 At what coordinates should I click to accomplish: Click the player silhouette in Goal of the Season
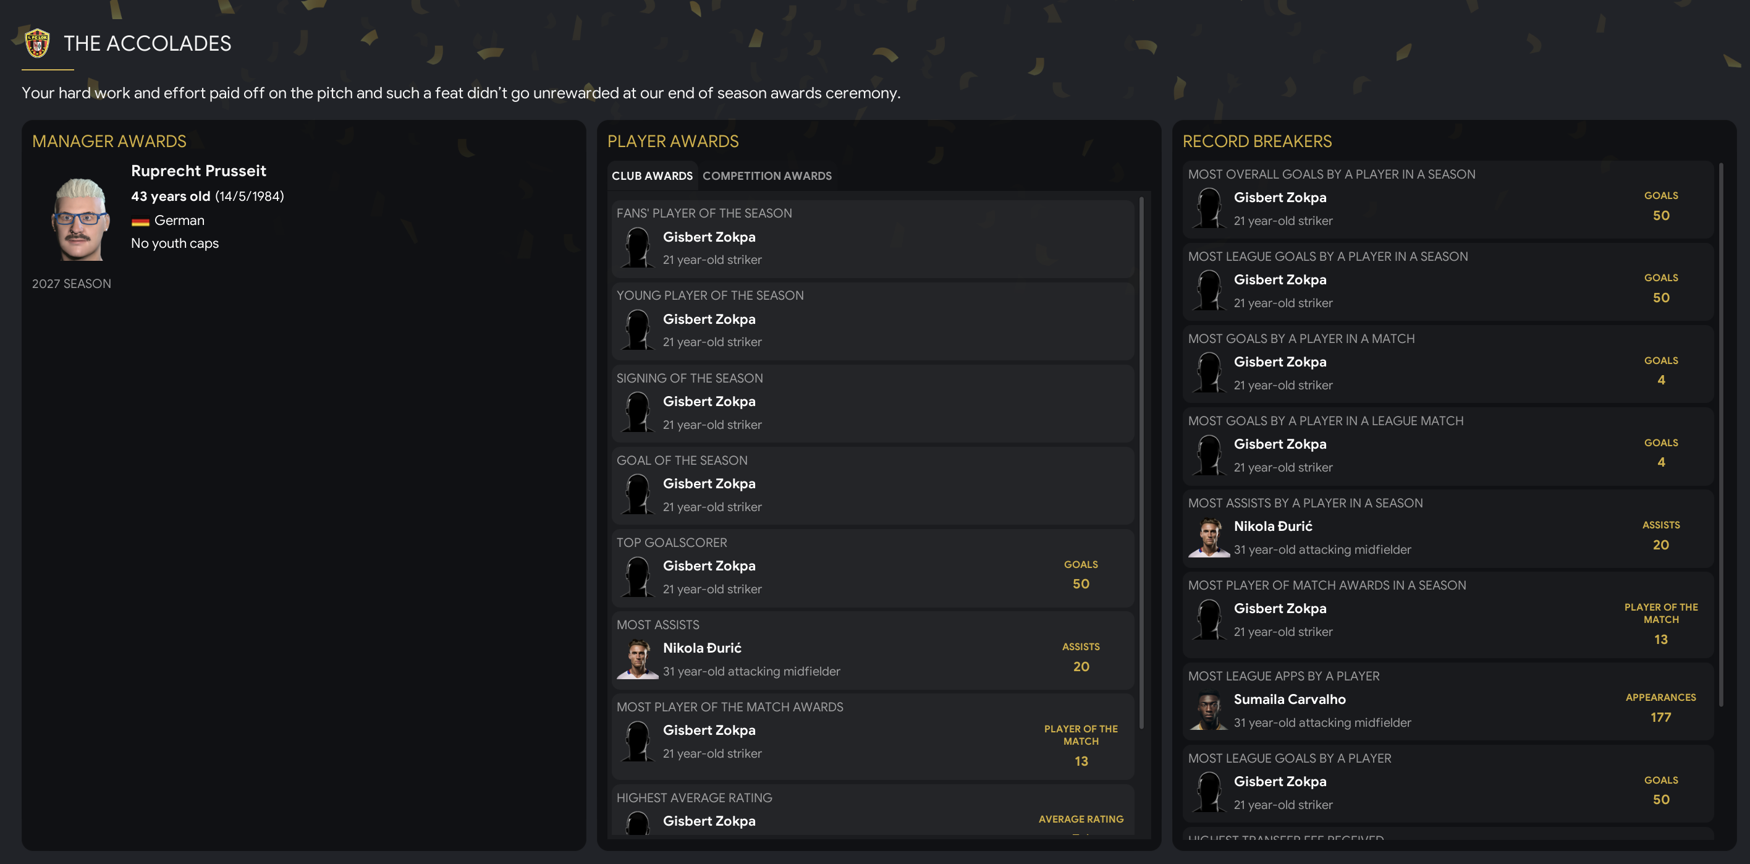[637, 494]
